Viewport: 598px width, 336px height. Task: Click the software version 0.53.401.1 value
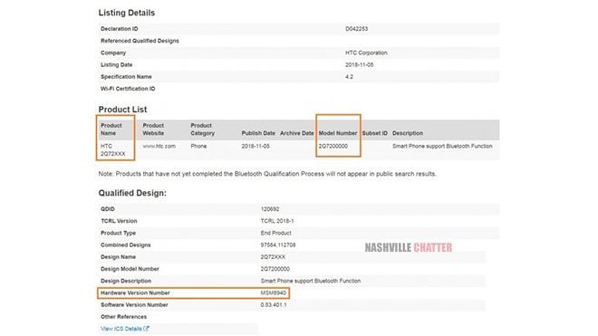[x=274, y=304]
